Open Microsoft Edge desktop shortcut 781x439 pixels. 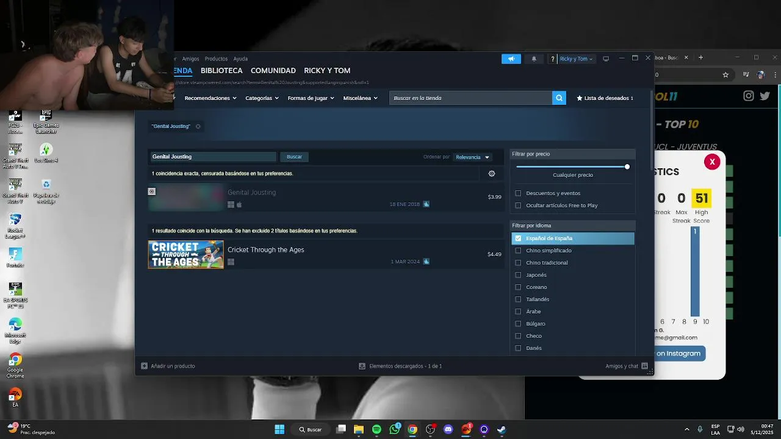tap(15, 330)
